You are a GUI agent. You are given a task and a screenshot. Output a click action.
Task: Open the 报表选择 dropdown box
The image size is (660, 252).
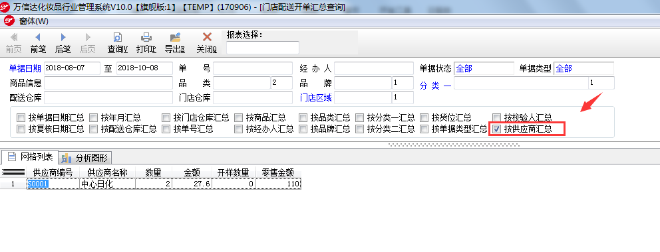[263, 48]
